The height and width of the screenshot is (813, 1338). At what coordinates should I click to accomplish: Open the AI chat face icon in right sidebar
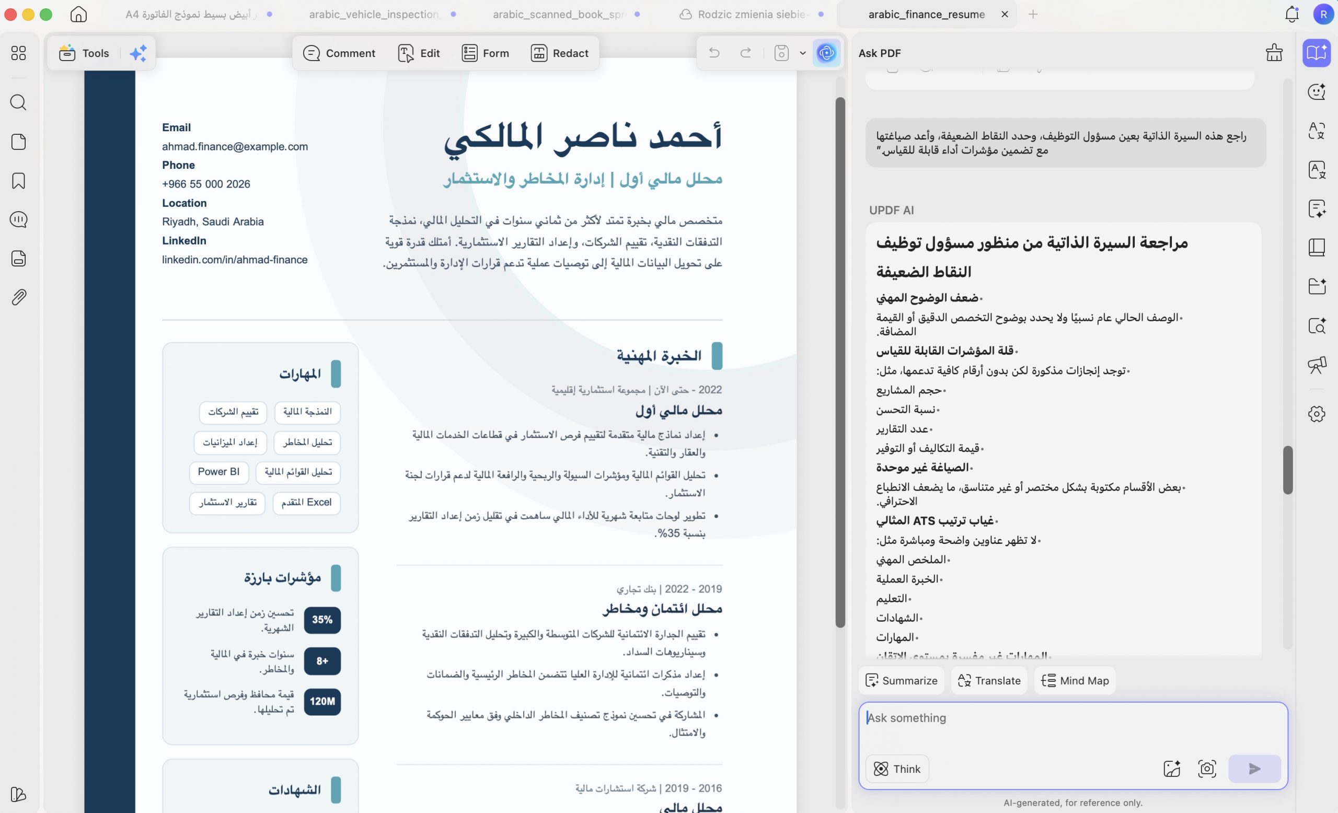(1316, 92)
